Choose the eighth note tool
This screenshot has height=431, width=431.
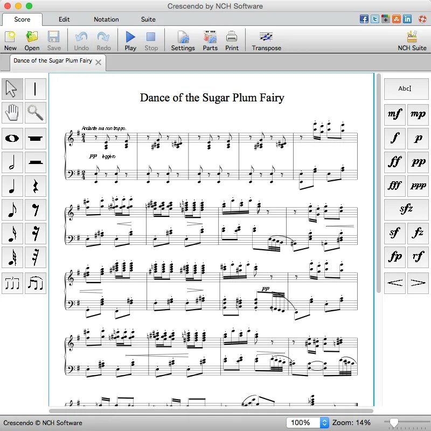pos(12,210)
